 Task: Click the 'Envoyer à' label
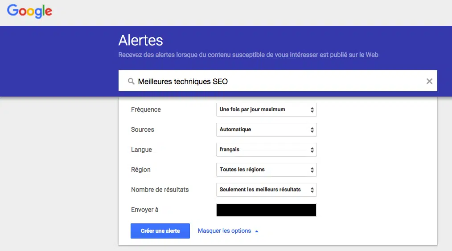coord(144,210)
